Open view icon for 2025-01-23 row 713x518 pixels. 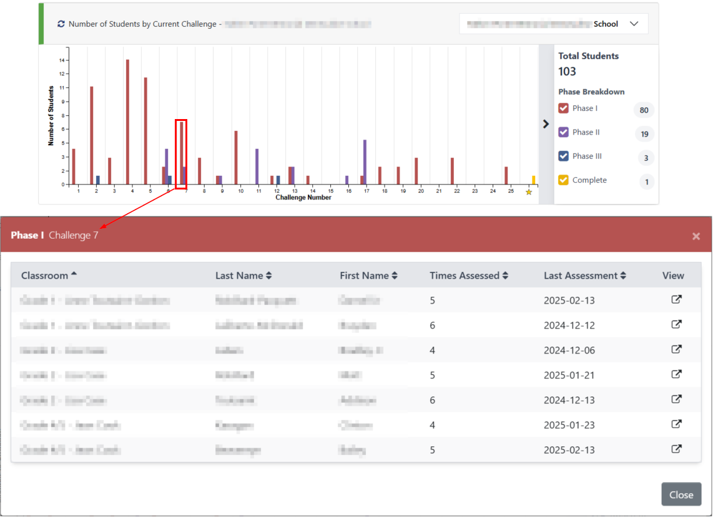pos(677,424)
